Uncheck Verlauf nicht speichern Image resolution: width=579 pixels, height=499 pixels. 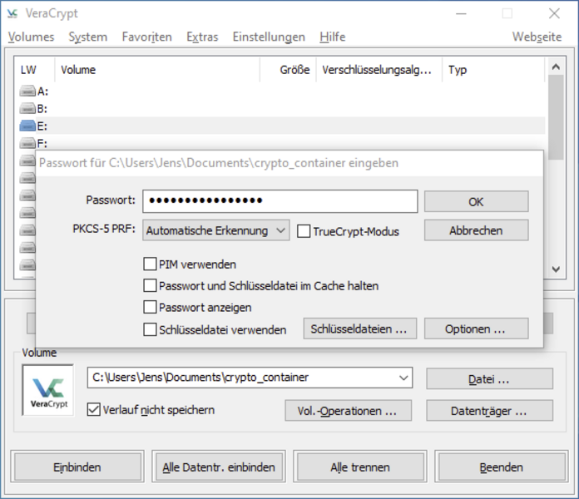coord(94,409)
